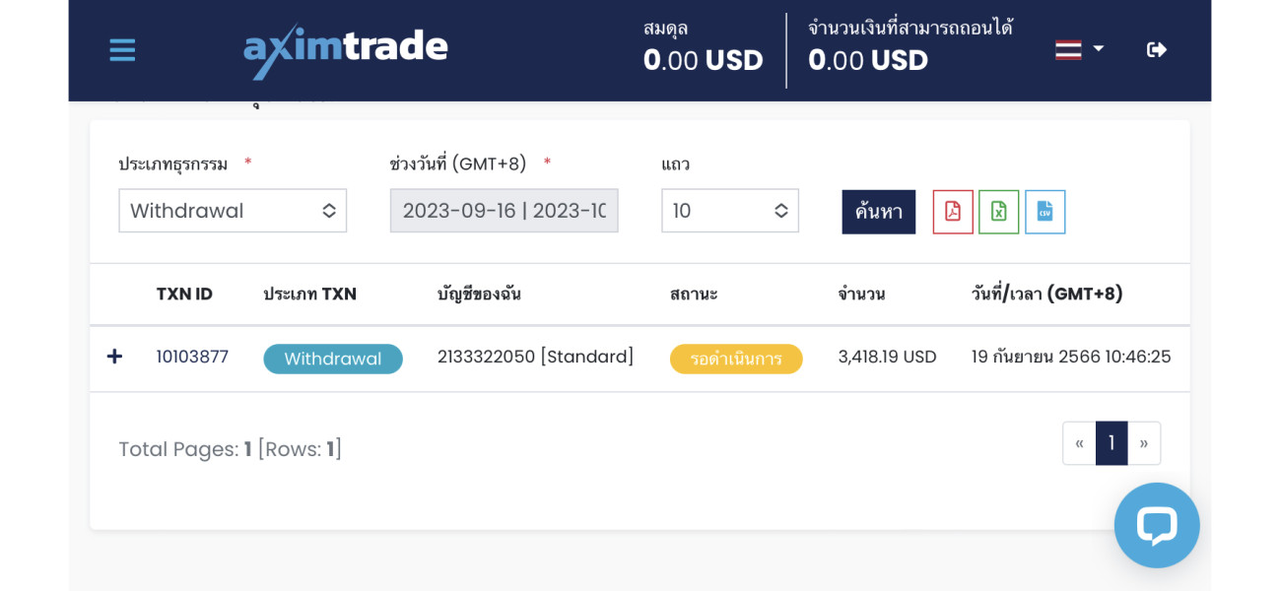Select page 1 in pagination
The image size is (1280, 591).
(x=1112, y=443)
